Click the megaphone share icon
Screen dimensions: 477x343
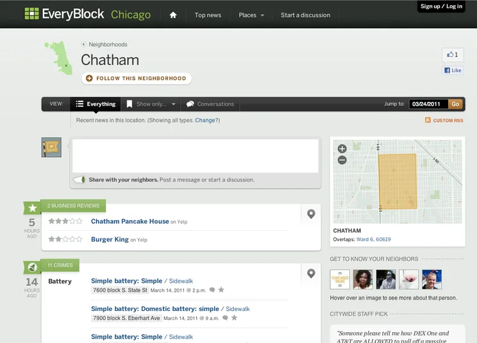[x=79, y=180]
